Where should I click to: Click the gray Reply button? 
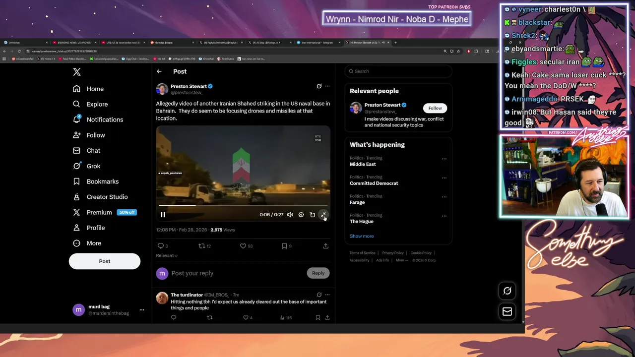pos(318,273)
